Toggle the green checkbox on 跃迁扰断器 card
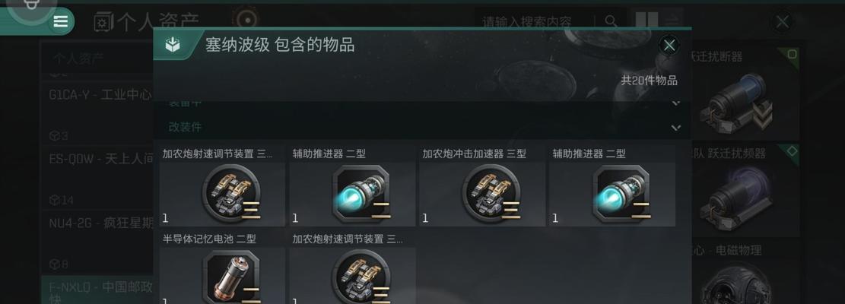The image size is (845, 304). (x=792, y=55)
